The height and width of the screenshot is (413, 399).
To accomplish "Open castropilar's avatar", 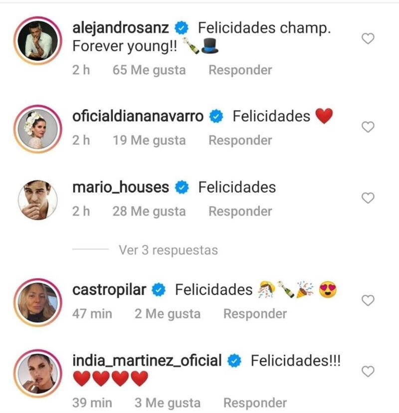I will [x=39, y=302].
